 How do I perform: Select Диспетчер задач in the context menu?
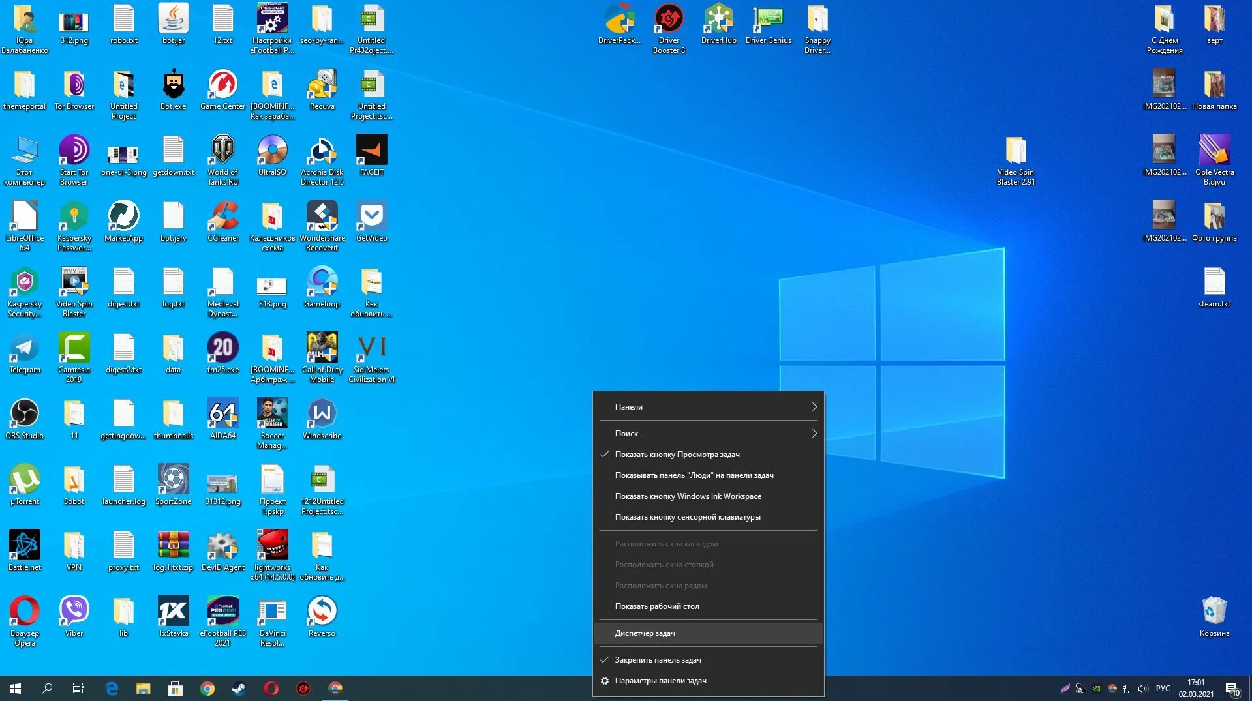709,633
